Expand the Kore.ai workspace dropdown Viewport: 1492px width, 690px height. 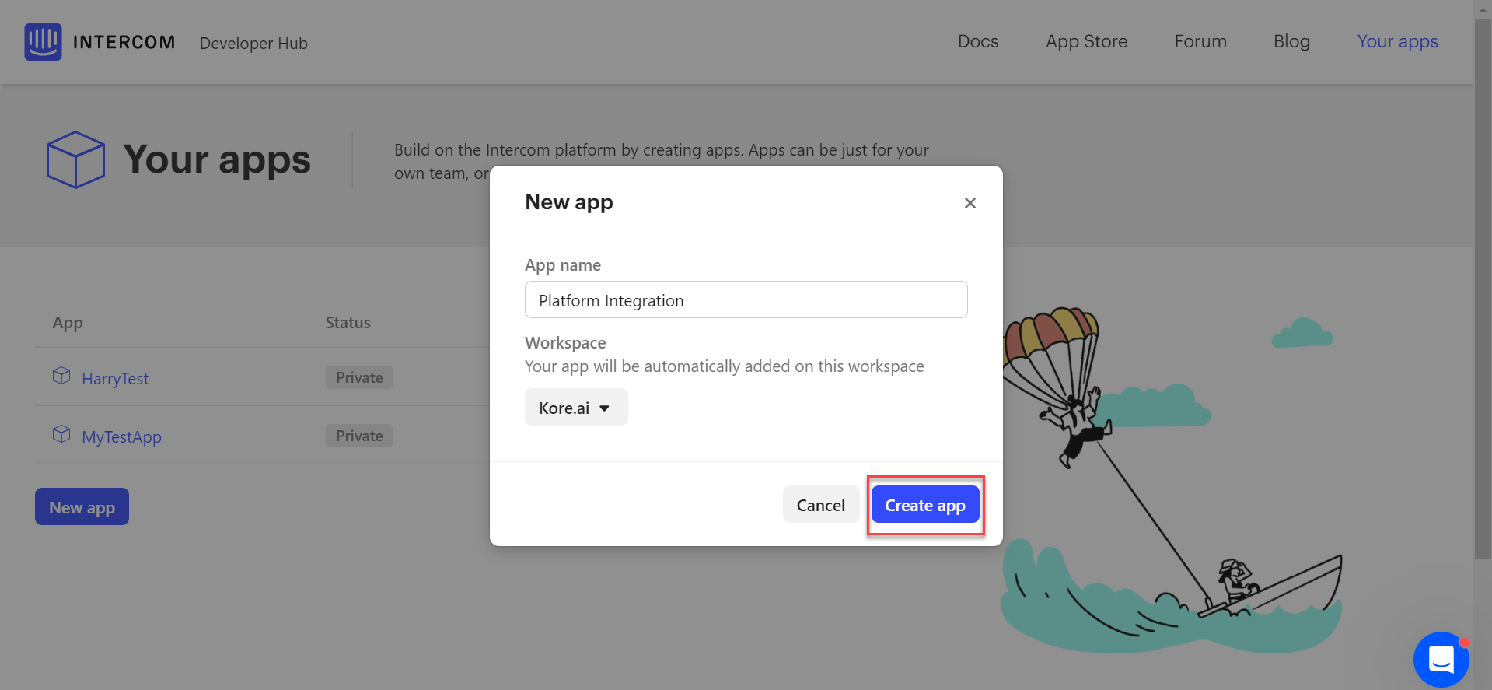(575, 408)
